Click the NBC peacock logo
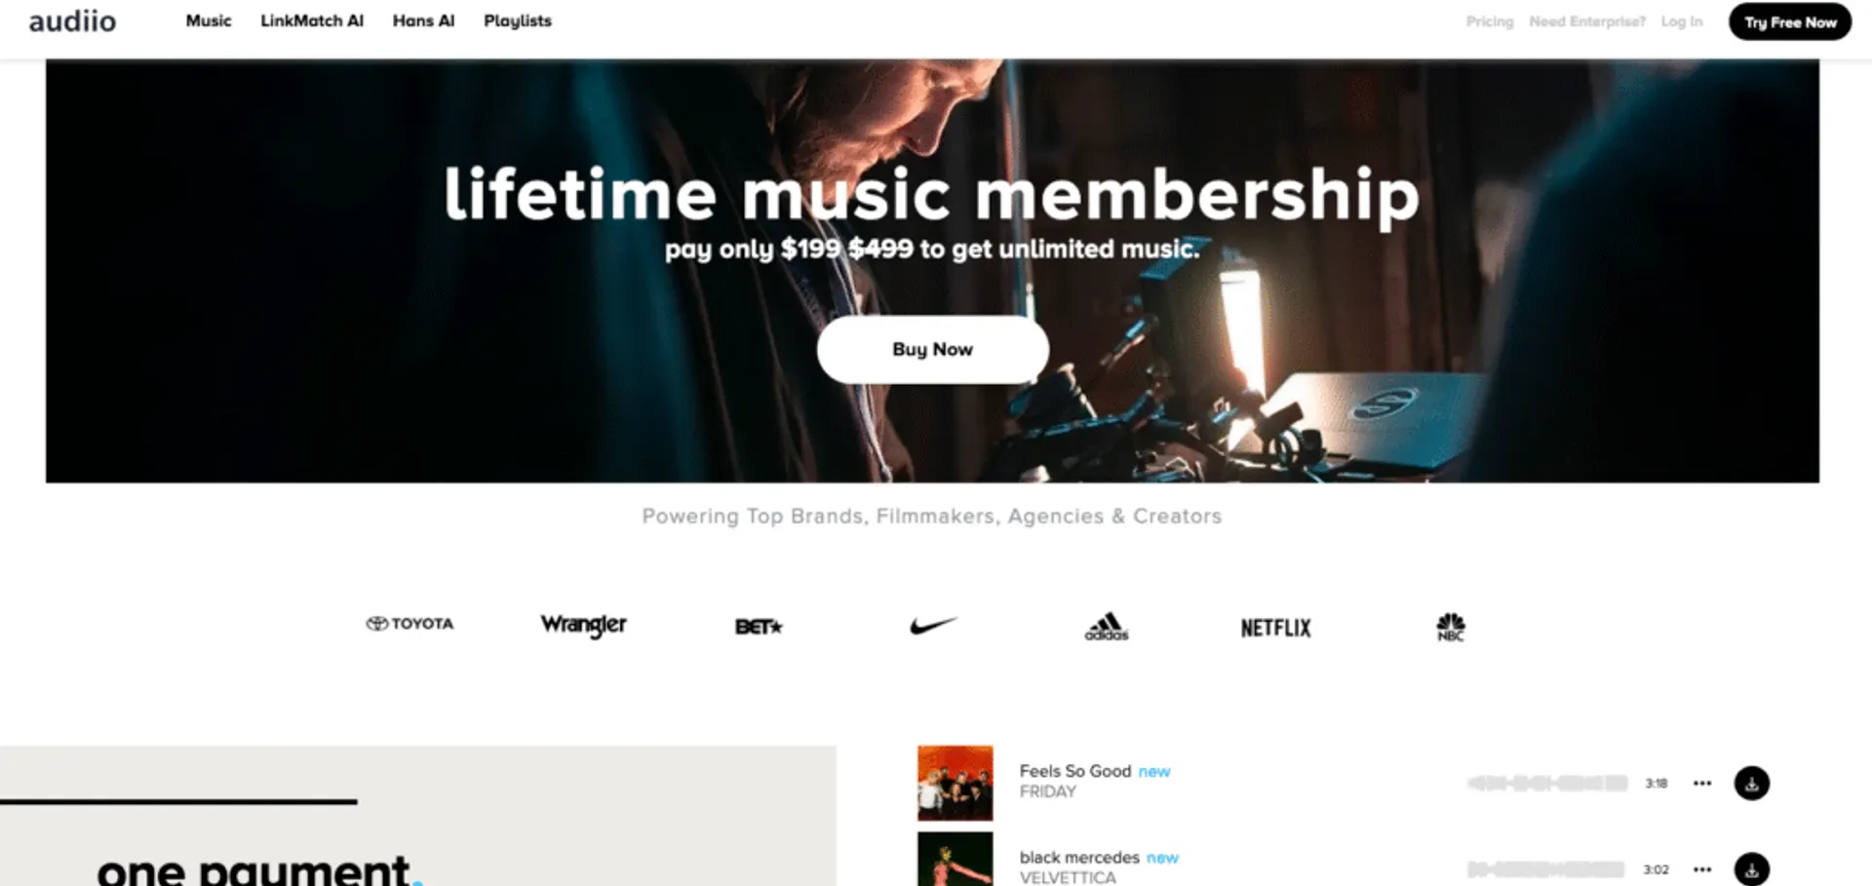This screenshot has height=886, width=1872. click(1450, 627)
